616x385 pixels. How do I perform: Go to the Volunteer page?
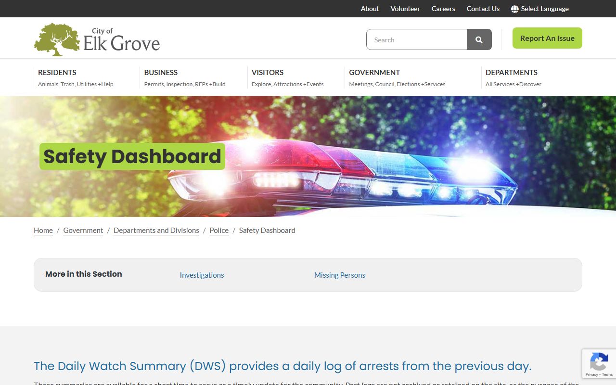[405, 9]
